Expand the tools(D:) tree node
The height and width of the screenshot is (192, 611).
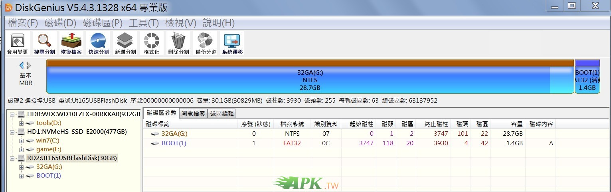coord(21,123)
